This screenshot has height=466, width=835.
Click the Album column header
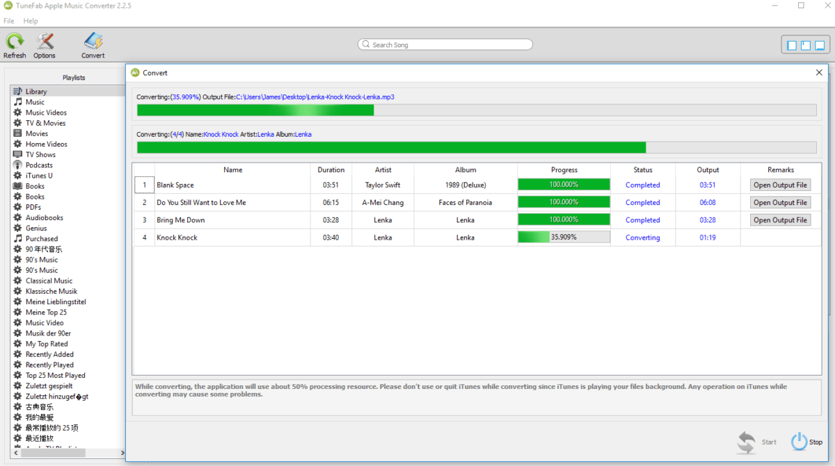(466, 169)
